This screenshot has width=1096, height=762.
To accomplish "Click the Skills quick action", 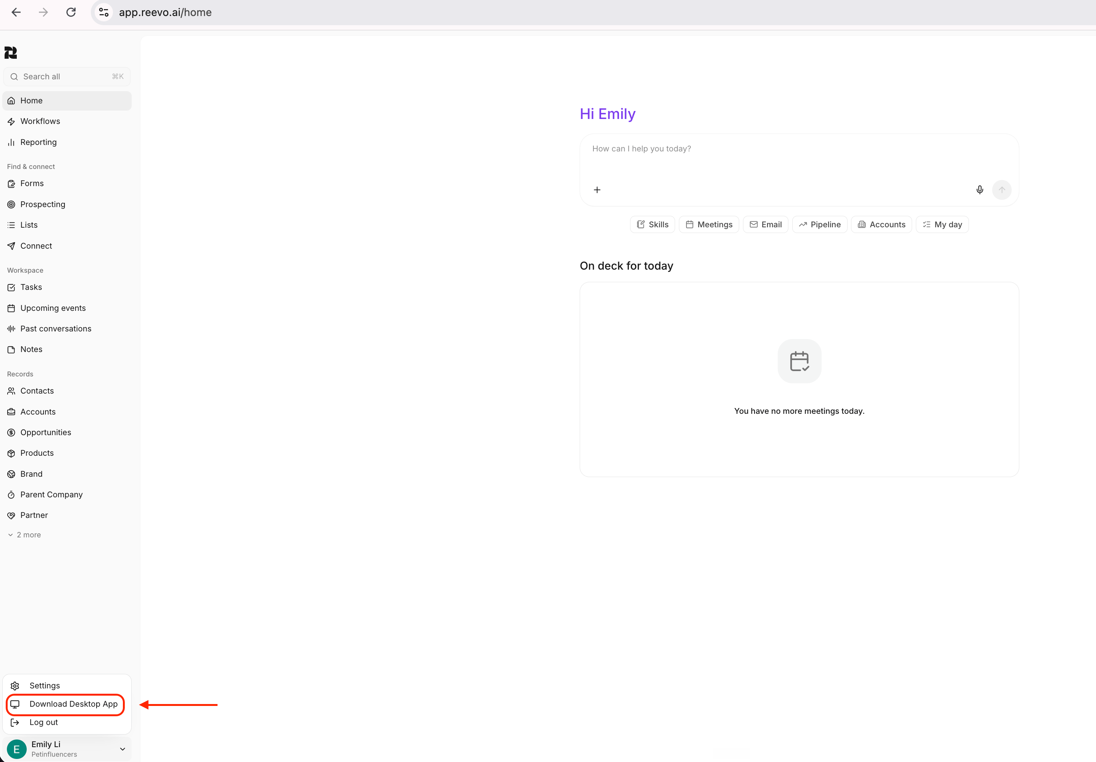I will coord(652,224).
